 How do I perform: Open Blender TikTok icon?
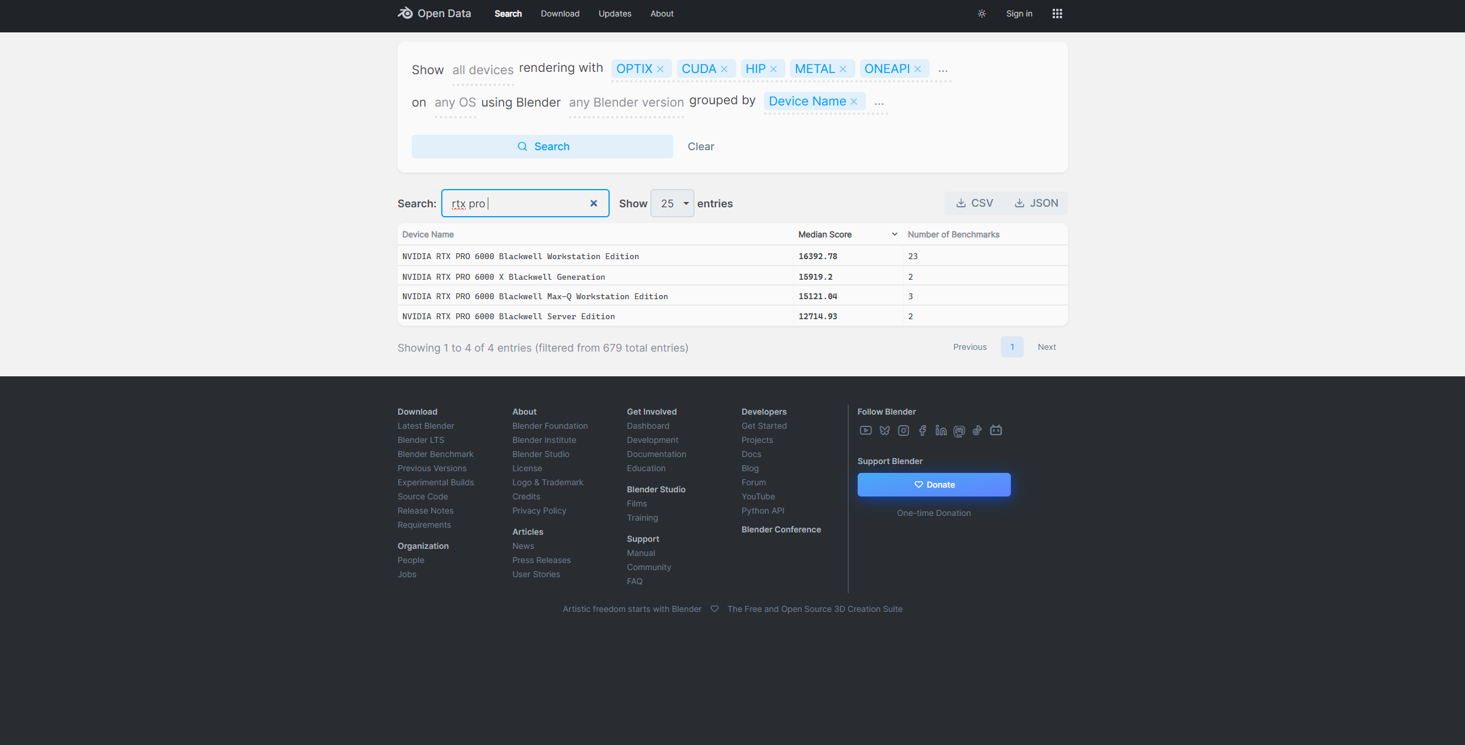point(977,431)
